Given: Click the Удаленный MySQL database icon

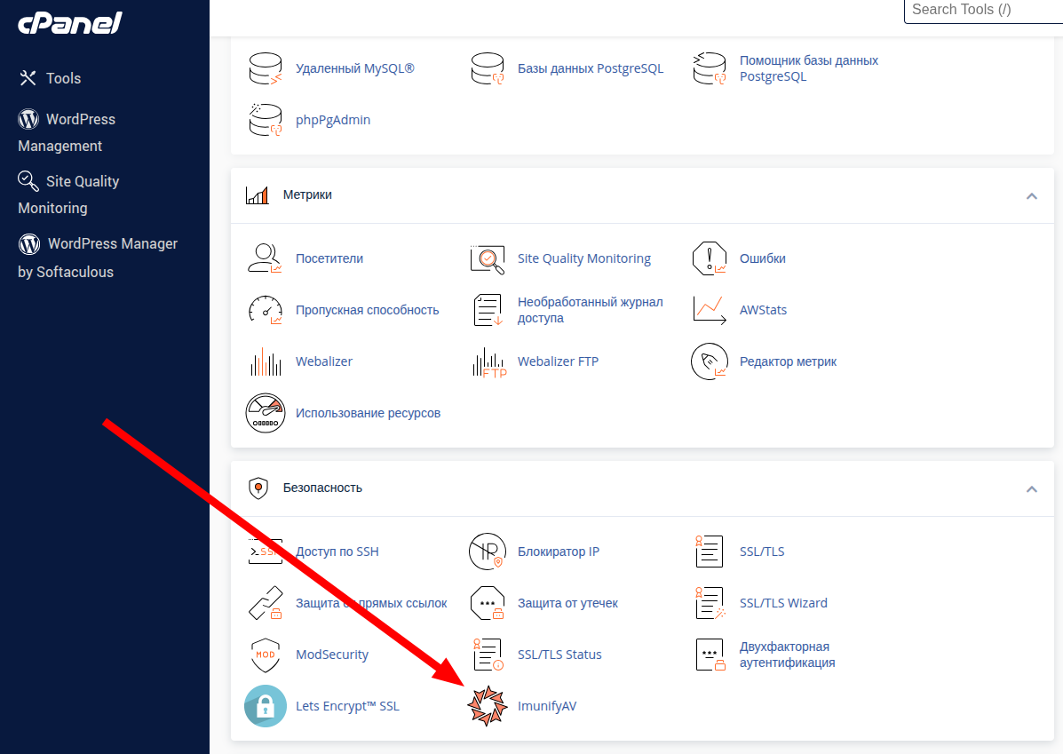Looking at the screenshot, I should click(x=265, y=68).
